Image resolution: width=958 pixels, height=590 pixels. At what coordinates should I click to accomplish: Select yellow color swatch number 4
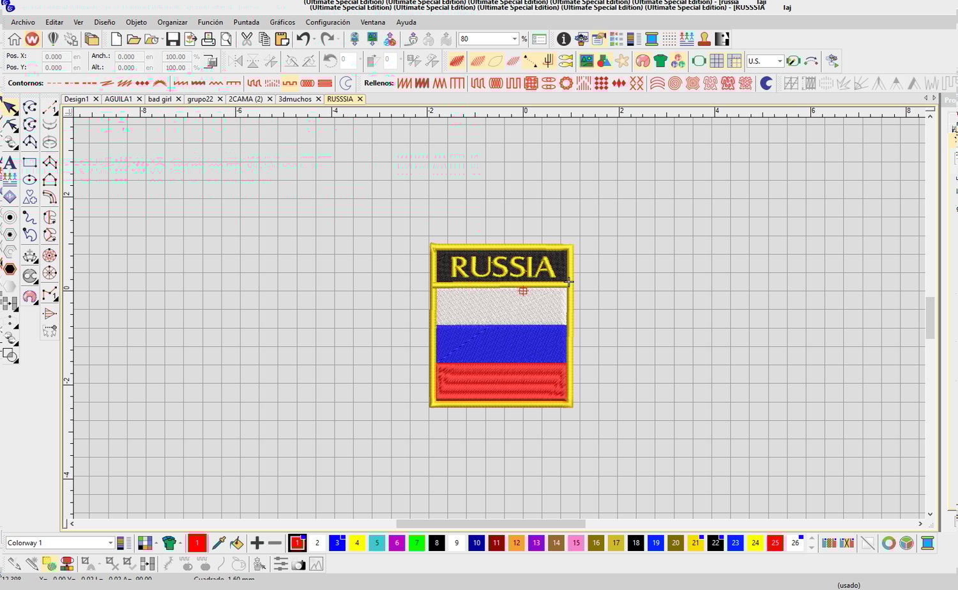click(357, 543)
